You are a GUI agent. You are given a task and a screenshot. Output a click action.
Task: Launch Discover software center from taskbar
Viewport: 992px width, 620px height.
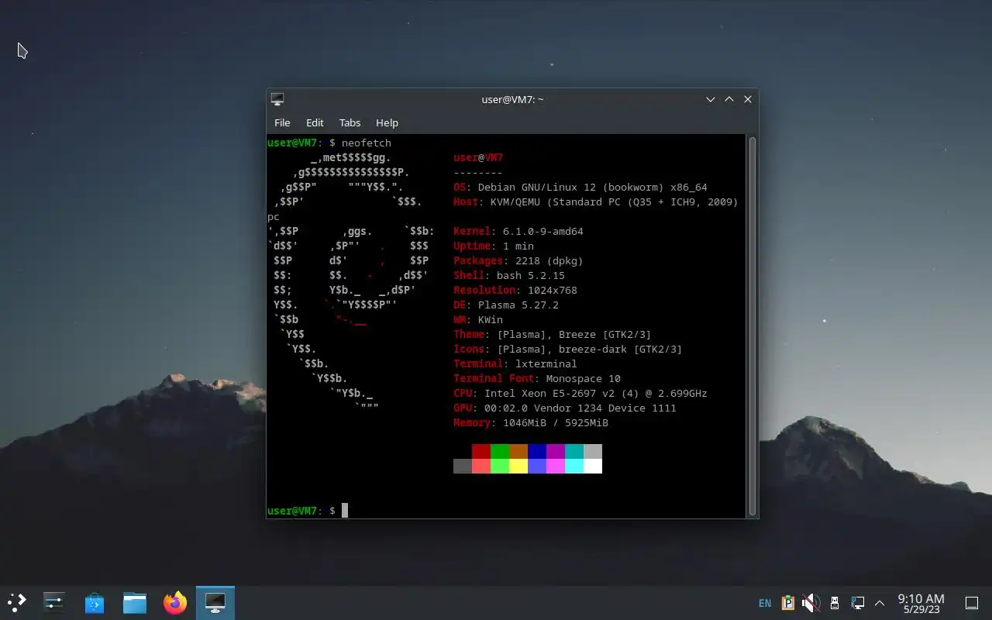pos(95,603)
